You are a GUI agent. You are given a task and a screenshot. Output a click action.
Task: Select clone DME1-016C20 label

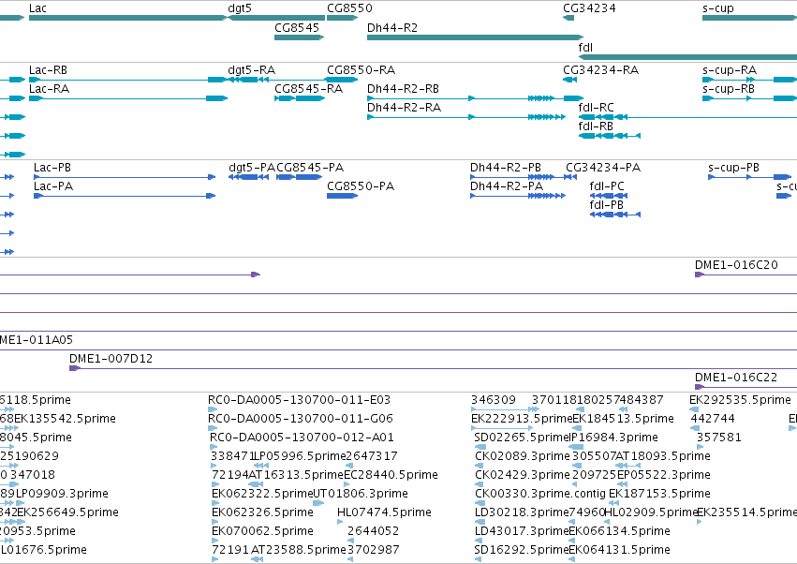point(736,265)
